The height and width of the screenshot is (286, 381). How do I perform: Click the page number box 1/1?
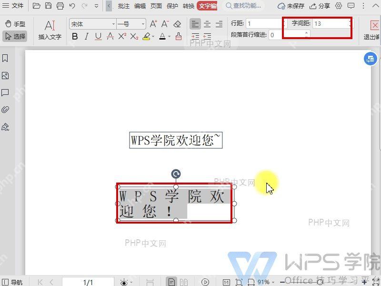[88, 282]
